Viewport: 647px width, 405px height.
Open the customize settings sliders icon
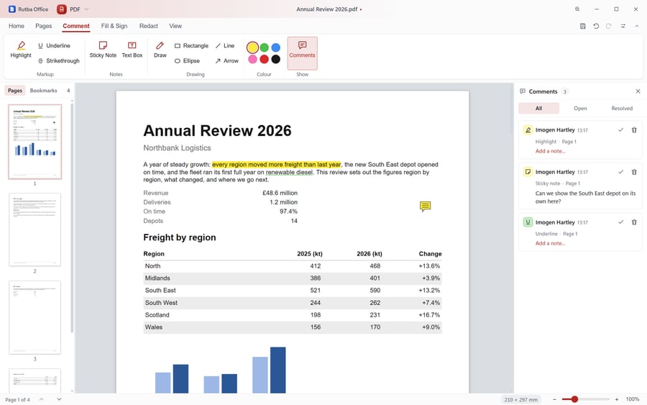click(623, 26)
